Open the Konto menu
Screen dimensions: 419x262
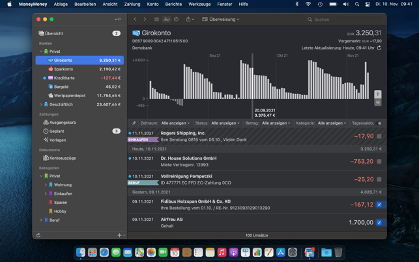[x=152, y=4]
